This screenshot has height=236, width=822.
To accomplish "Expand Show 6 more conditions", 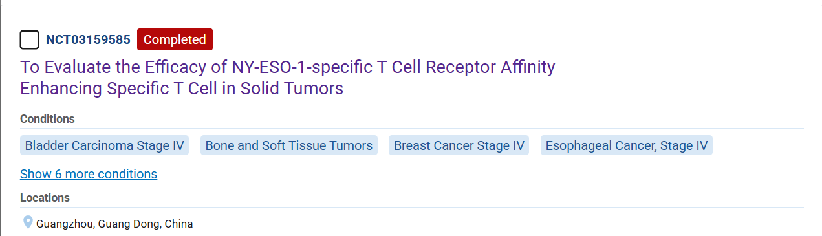I will (x=89, y=174).
